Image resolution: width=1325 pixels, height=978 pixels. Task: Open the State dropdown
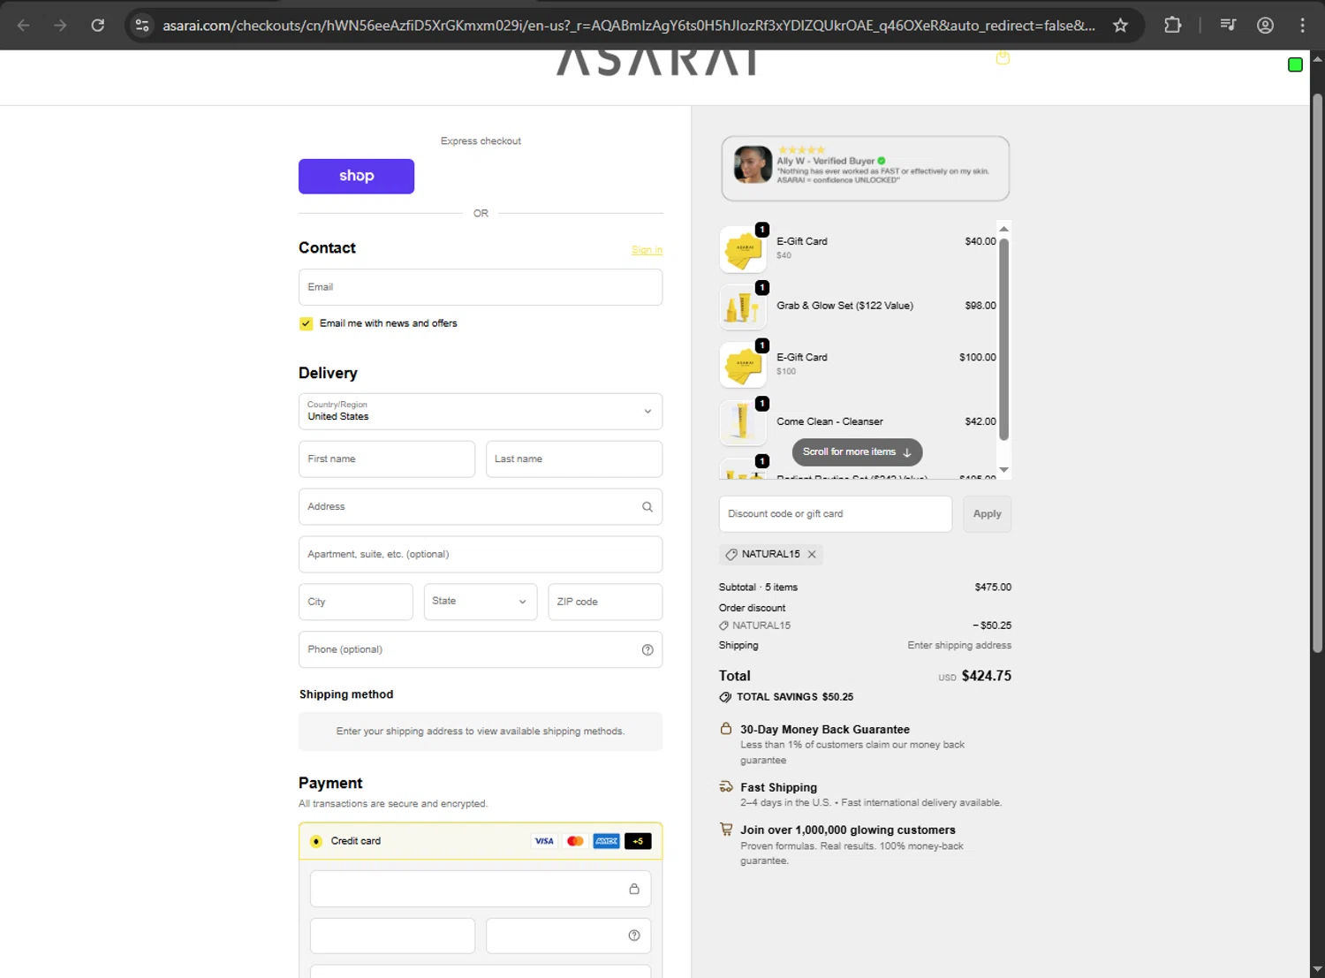pos(481,602)
